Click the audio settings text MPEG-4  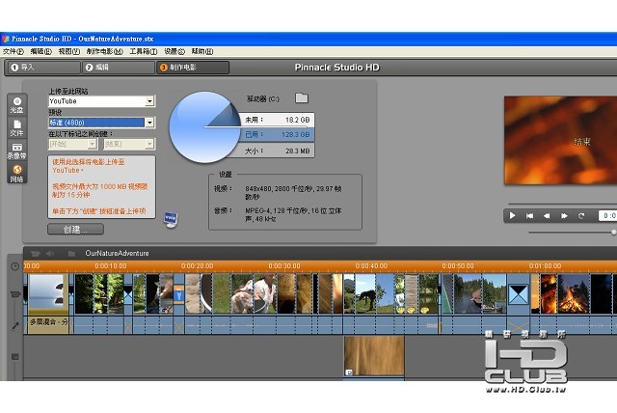tap(293, 214)
